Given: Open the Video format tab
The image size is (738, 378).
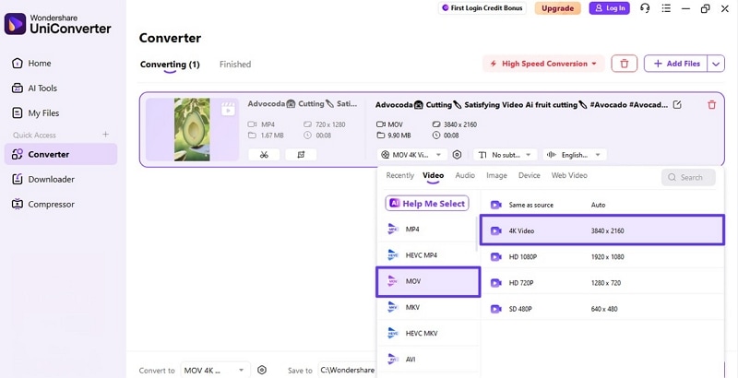Looking at the screenshot, I should click(x=433, y=175).
